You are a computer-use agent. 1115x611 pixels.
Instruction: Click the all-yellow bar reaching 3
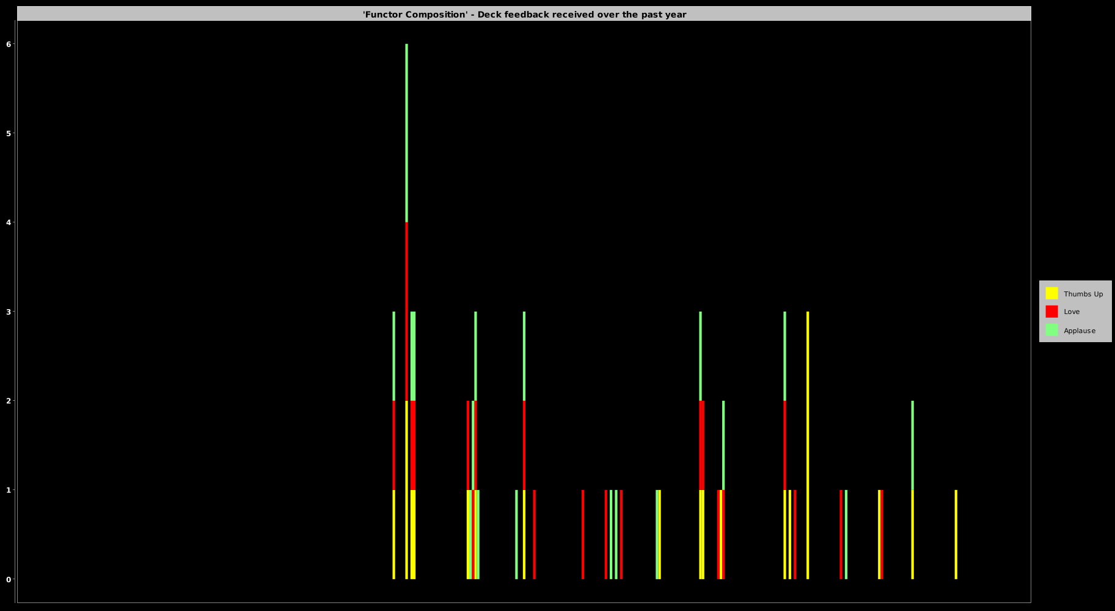[808, 445]
